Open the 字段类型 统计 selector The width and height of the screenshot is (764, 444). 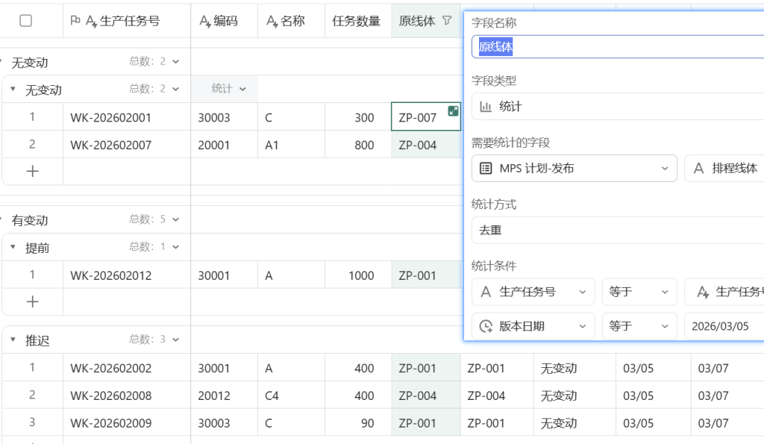pyautogui.click(x=618, y=106)
